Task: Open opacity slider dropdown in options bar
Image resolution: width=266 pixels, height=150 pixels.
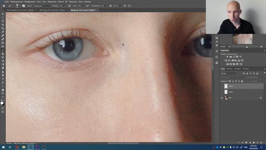Action: point(66,6)
